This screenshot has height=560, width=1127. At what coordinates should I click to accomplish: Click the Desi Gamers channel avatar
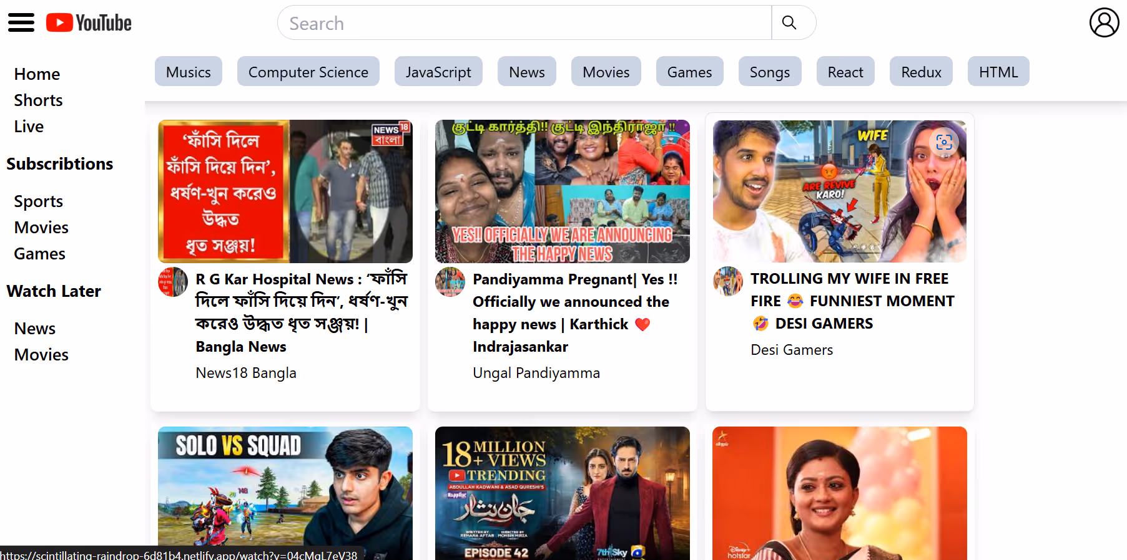coord(728,281)
